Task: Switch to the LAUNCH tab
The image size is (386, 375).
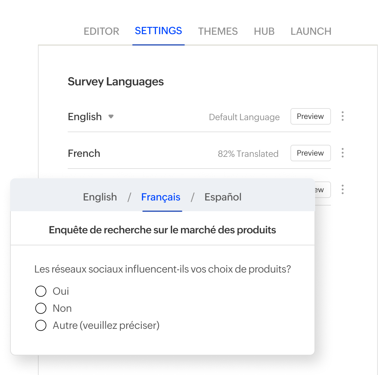Action: 311,31
